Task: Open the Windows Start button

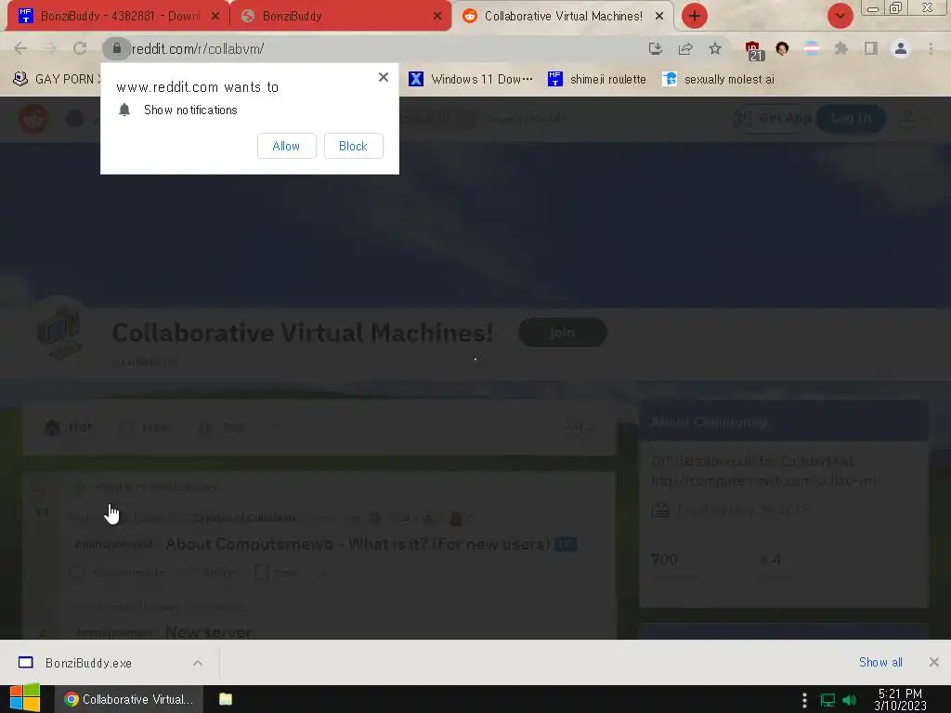Action: (x=25, y=698)
